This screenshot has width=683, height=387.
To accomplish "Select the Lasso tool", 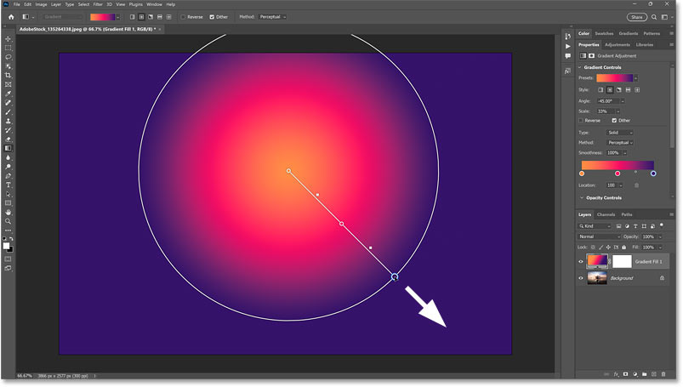I will click(8, 57).
